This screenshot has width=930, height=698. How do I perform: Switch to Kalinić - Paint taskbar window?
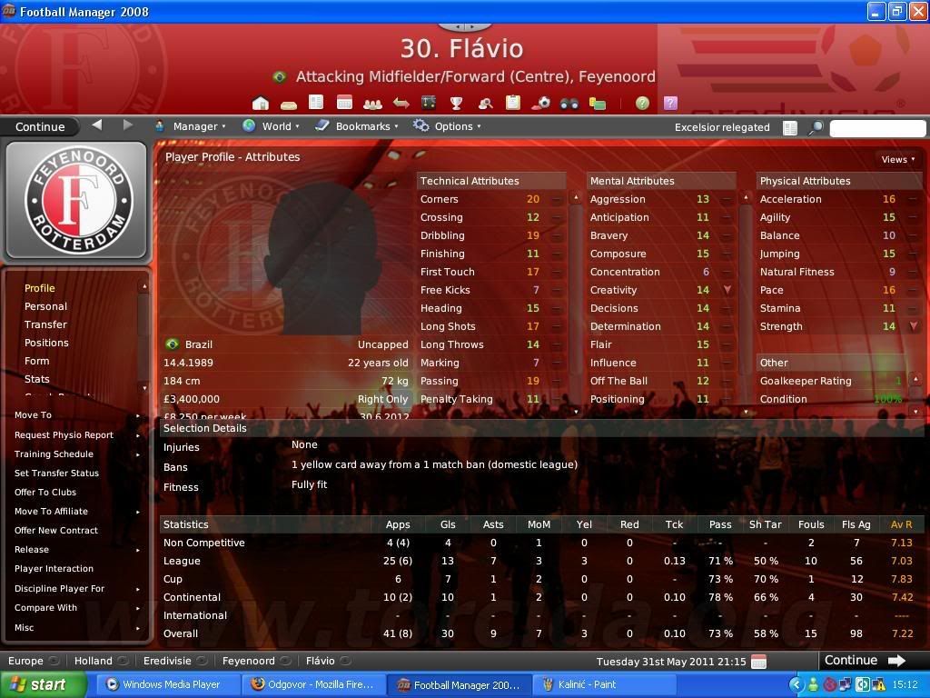click(602, 685)
